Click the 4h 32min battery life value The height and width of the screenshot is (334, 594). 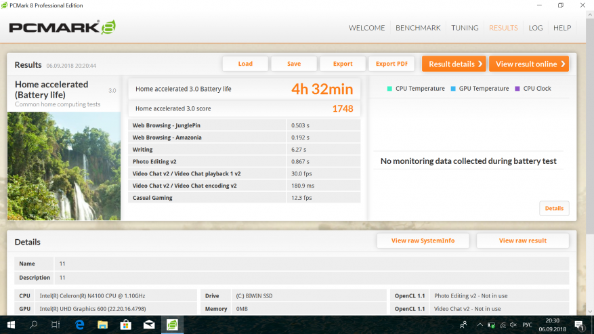click(322, 89)
